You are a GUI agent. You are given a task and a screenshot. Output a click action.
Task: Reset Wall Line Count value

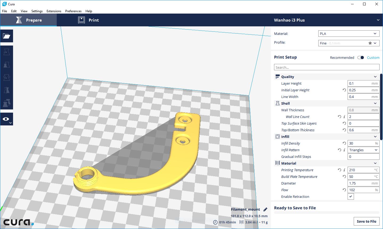[339, 117]
